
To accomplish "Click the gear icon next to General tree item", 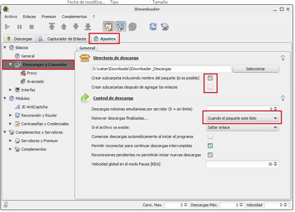I will pos(17,56).
